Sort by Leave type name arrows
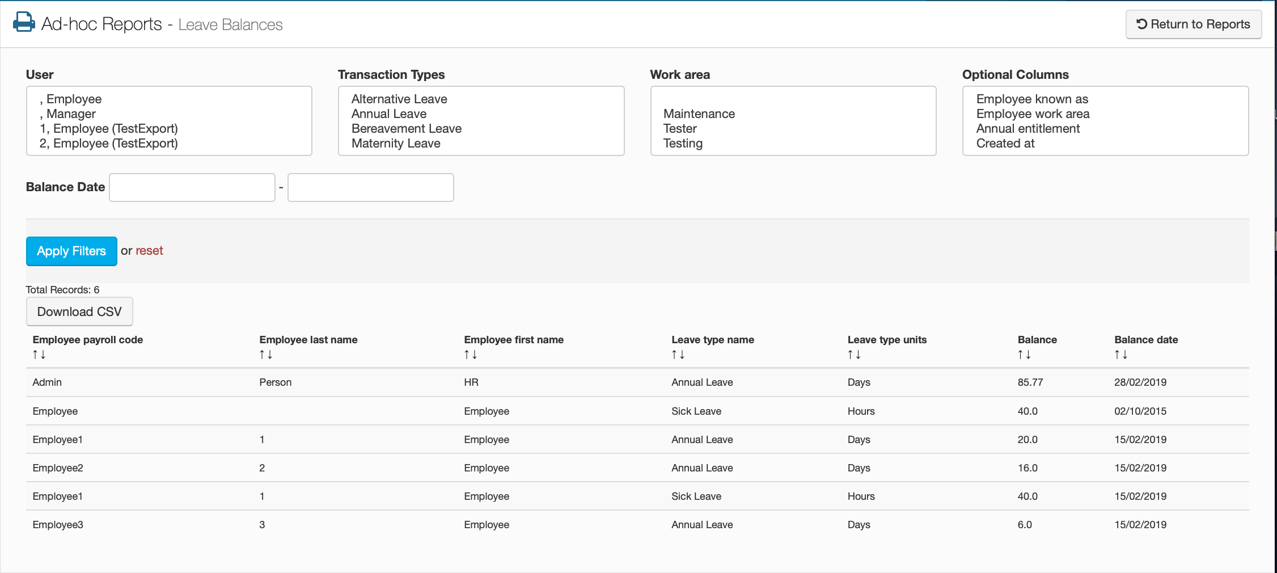This screenshot has height=573, width=1277. point(678,355)
